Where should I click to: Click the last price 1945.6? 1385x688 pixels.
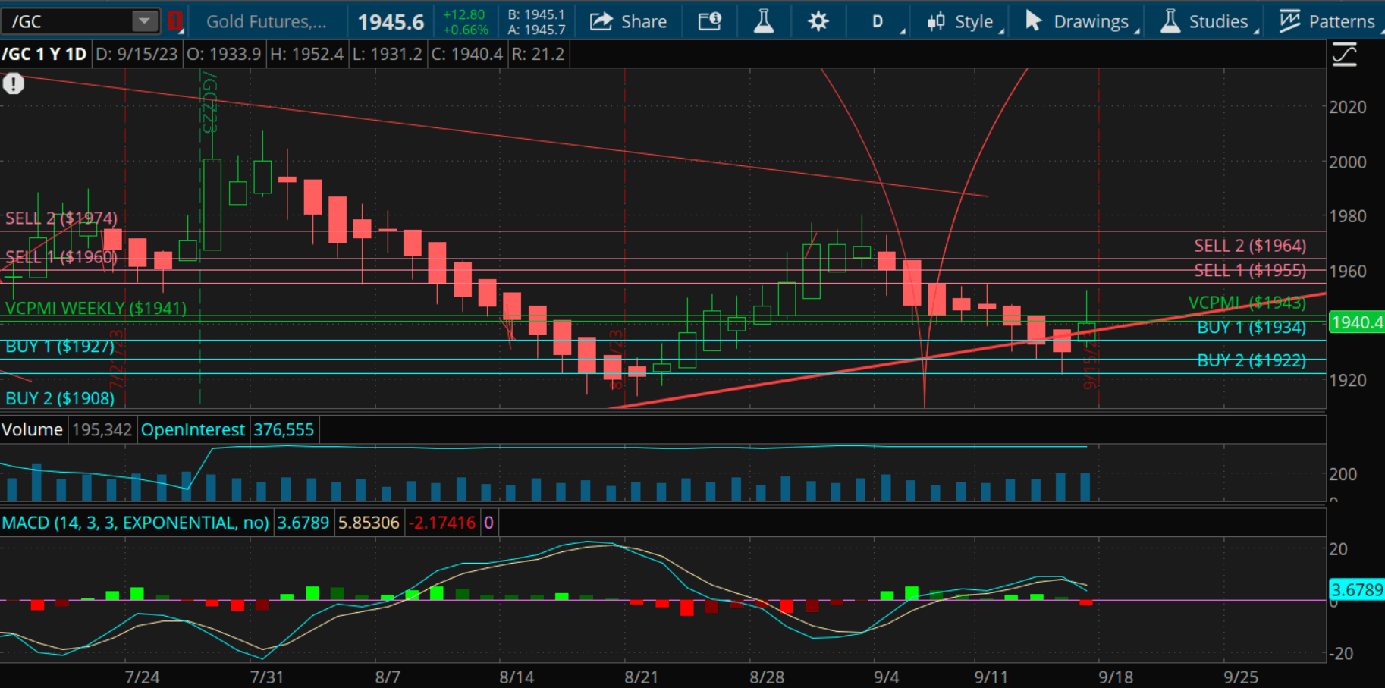[x=391, y=22]
